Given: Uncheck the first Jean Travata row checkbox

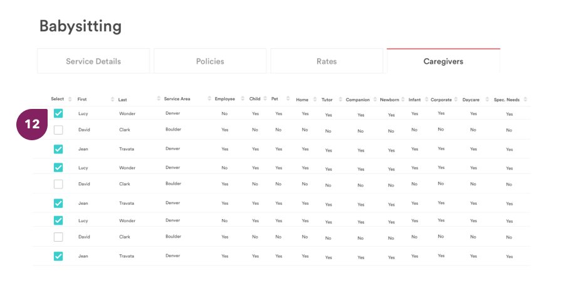Looking at the screenshot, I should point(58,149).
